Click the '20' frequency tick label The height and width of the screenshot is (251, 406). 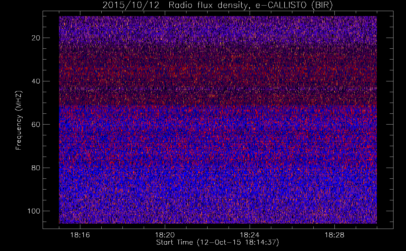pyautogui.click(x=36, y=38)
